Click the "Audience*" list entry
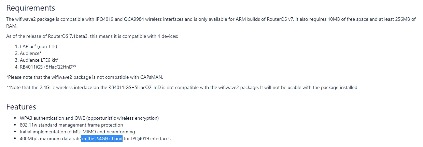Screen dimensions: 423x147 [31, 53]
